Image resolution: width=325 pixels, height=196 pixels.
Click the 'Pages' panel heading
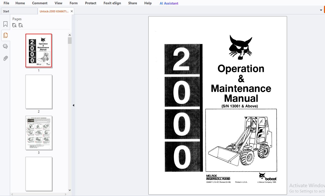click(17, 19)
